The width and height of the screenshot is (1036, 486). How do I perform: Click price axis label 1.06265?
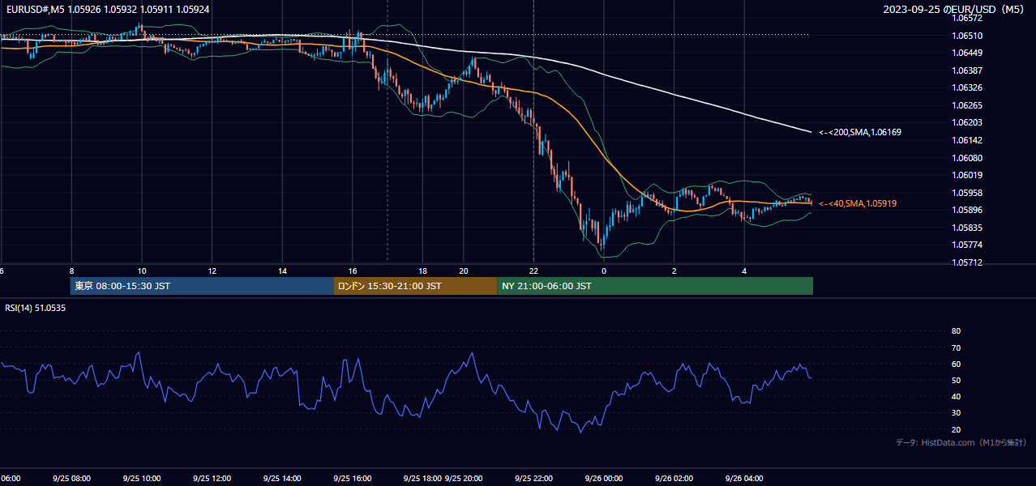pyautogui.click(x=967, y=105)
